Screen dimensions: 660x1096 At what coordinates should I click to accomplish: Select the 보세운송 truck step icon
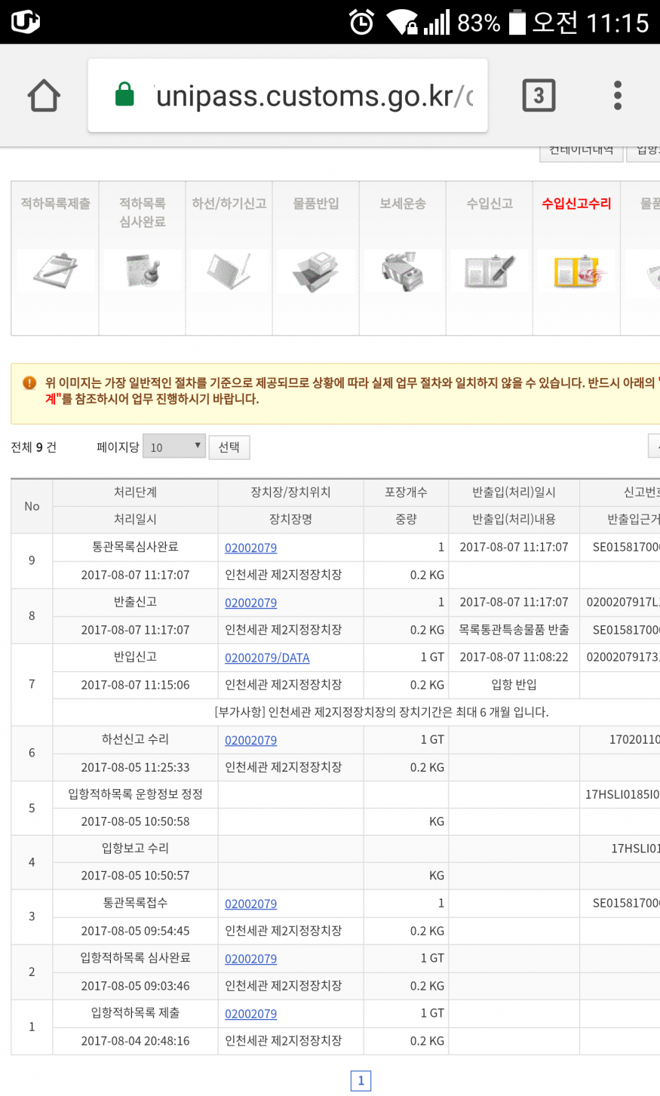(x=403, y=270)
